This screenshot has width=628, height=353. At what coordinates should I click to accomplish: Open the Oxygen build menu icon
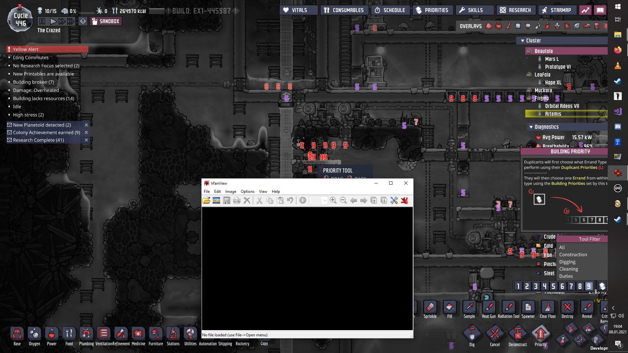click(34, 334)
